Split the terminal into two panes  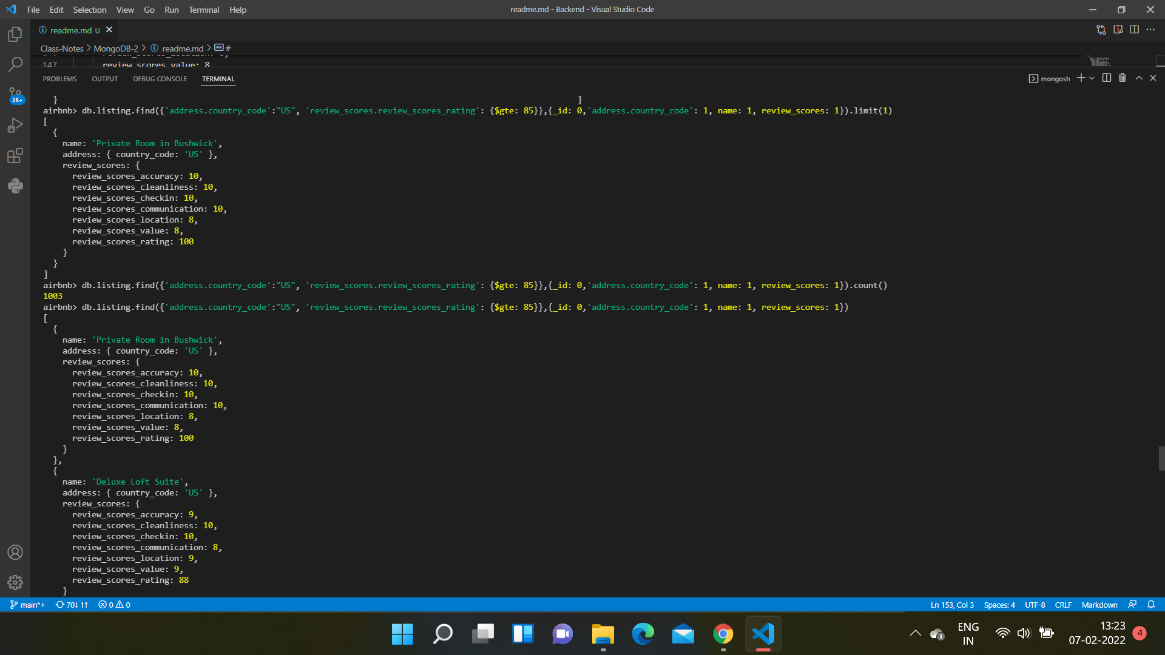pyautogui.click(x=1106, y=78)
